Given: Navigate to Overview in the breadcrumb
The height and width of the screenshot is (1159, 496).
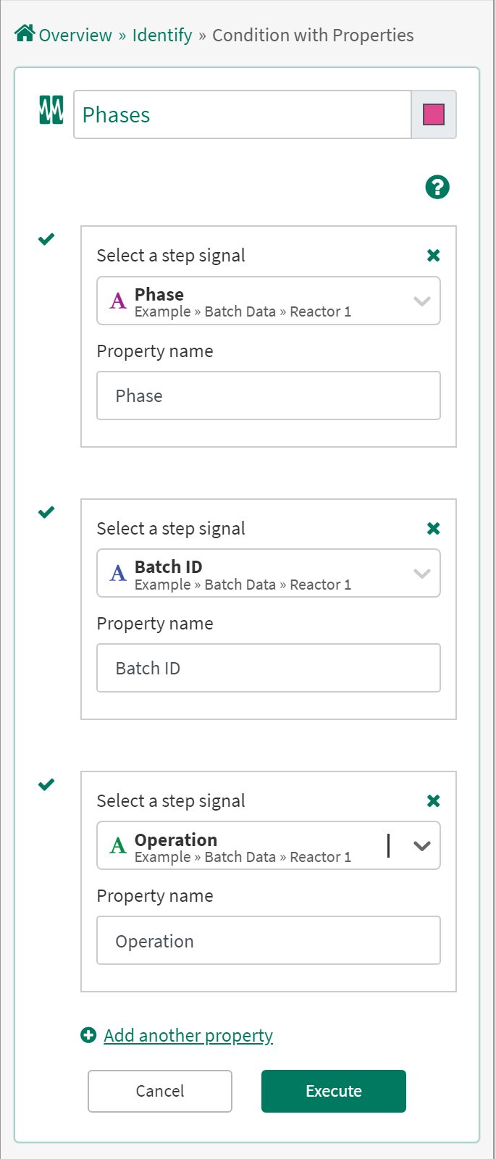Looking at the screenshot, I should (75, 35).
